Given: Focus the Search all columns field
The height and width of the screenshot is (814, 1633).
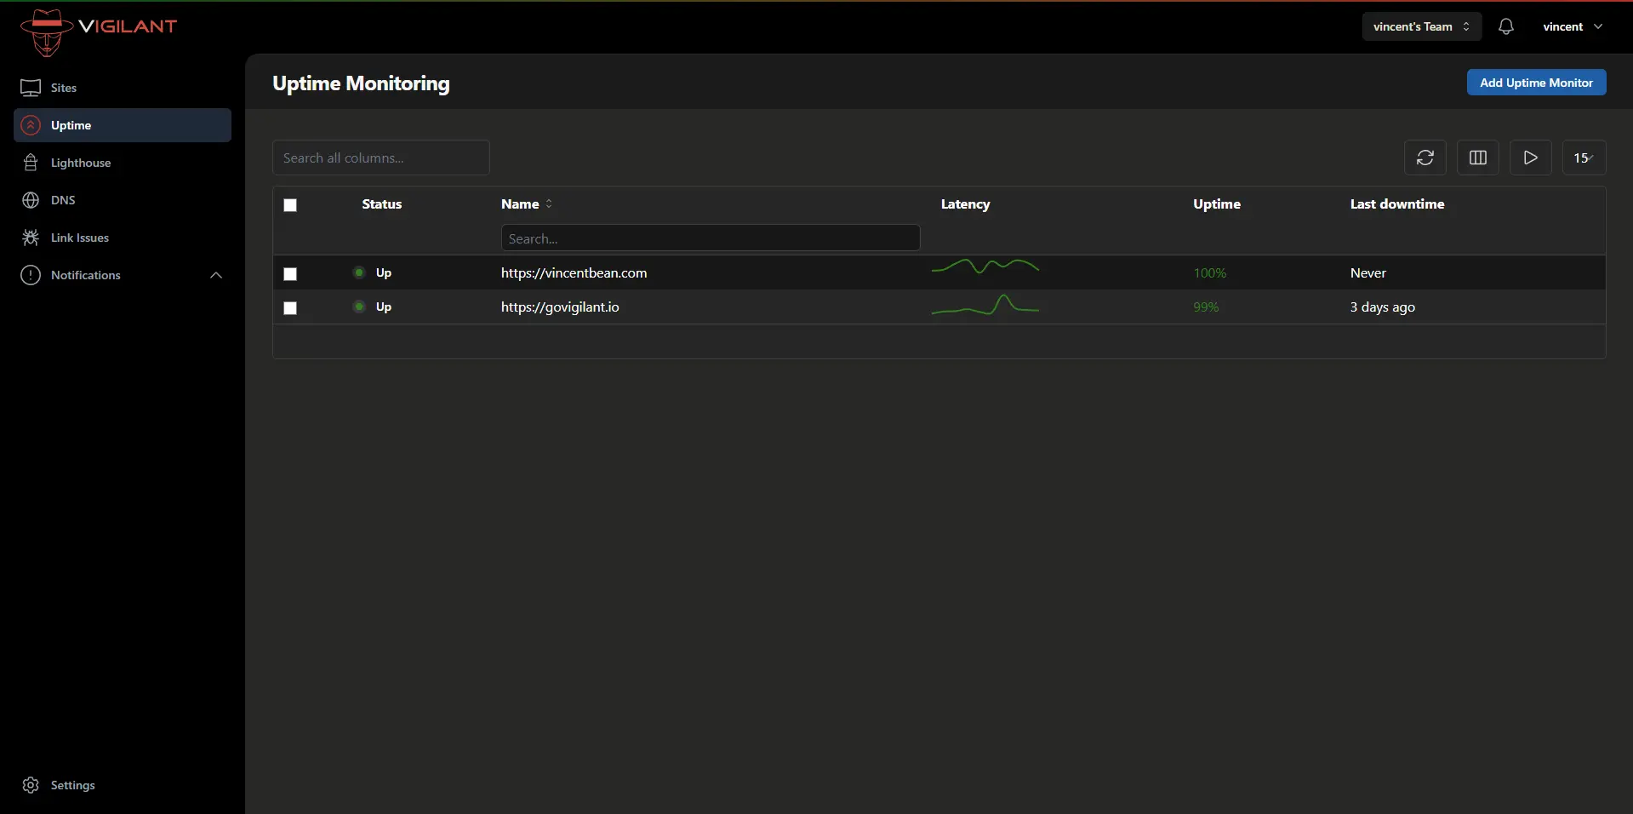Looking at the screenshot, I should point(381,158).
